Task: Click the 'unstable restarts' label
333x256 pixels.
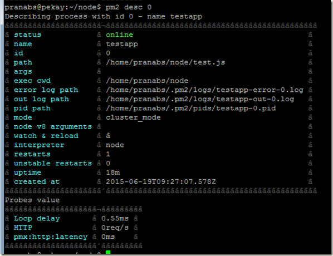Action: tap(53, 164)
